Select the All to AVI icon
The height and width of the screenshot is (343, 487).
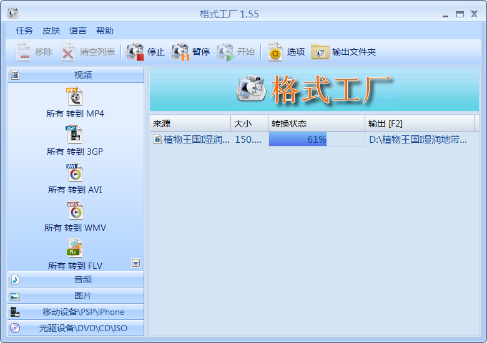(x=75, y=172)
